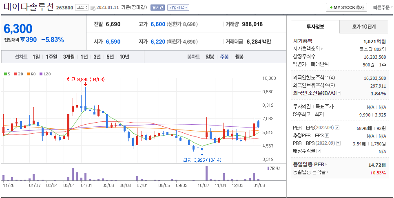Select 5년 line chart period
Image resolution: width=394 pixels, height=198 pixels.
tap(110, 57)
